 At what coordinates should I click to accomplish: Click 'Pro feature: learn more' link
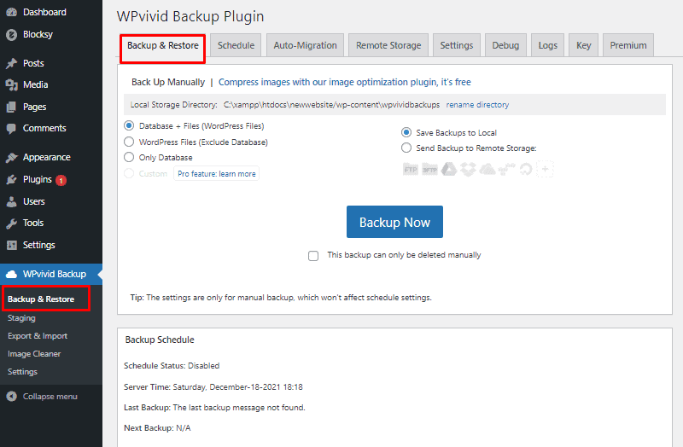click(x=217, y=174)
